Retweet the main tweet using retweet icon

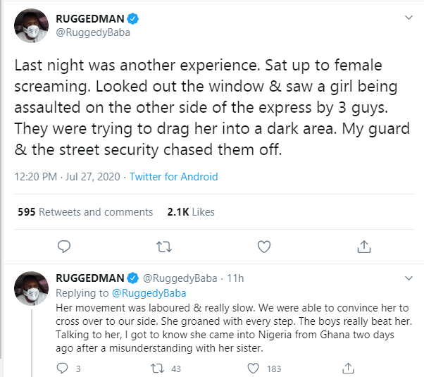click(164, 247)
